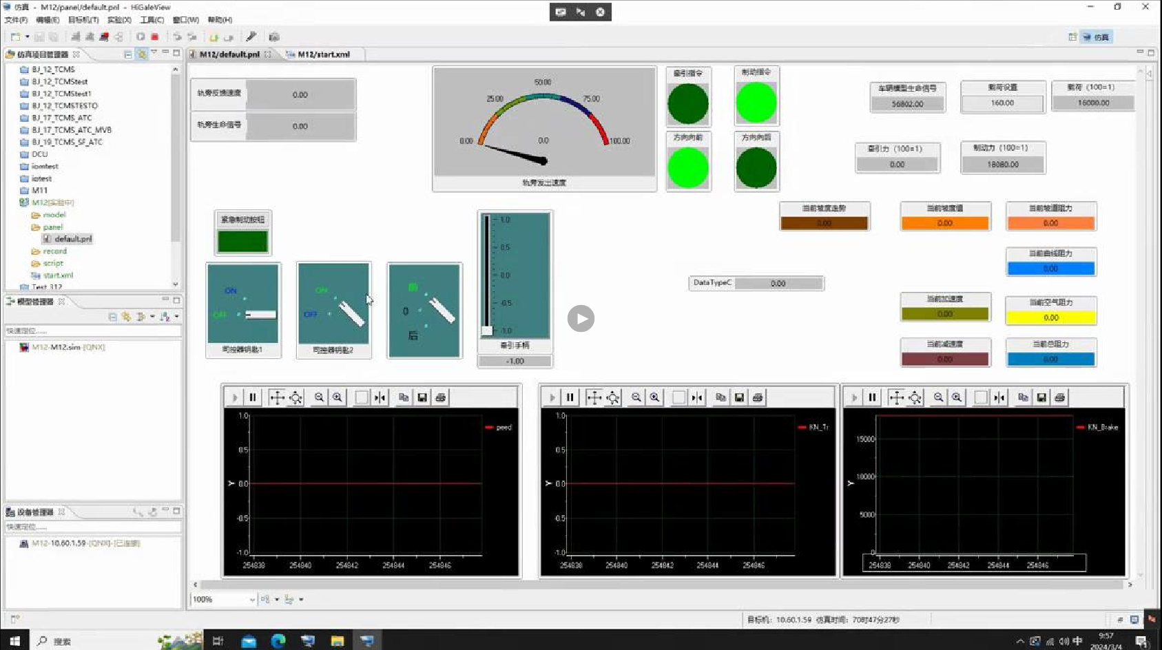Save the KN_Brake chart data
Screen dimensions: 1162x650
(x=1041, y=397)
